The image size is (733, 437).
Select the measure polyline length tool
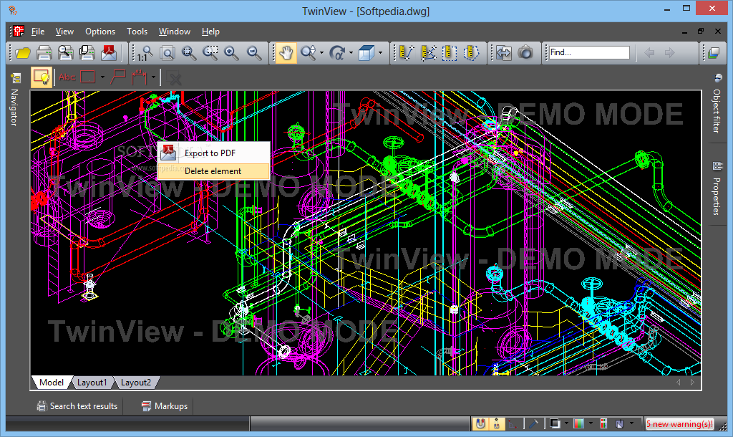[428, 53]
